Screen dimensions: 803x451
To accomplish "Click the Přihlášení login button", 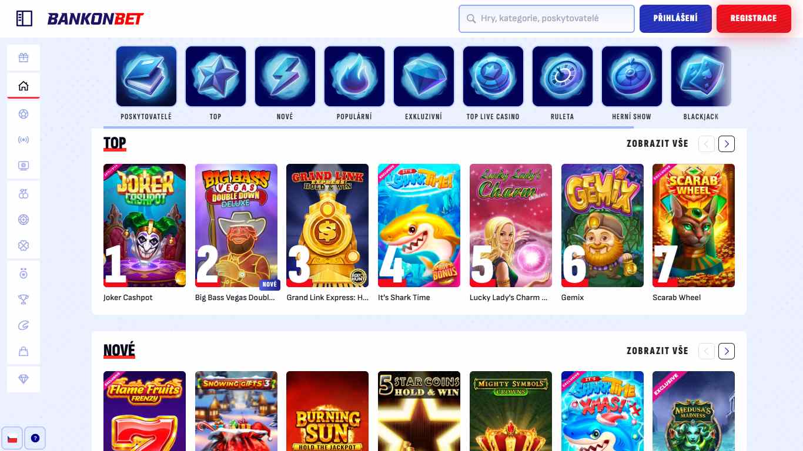I will (675, 18).
